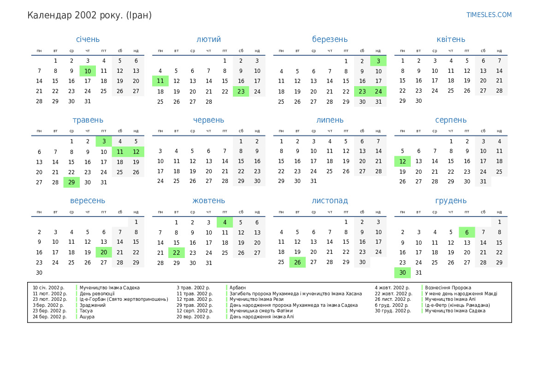The height and width of the screenshot is (381, 539).
Task: Click the грудень month heading
Action: (450, 201)
